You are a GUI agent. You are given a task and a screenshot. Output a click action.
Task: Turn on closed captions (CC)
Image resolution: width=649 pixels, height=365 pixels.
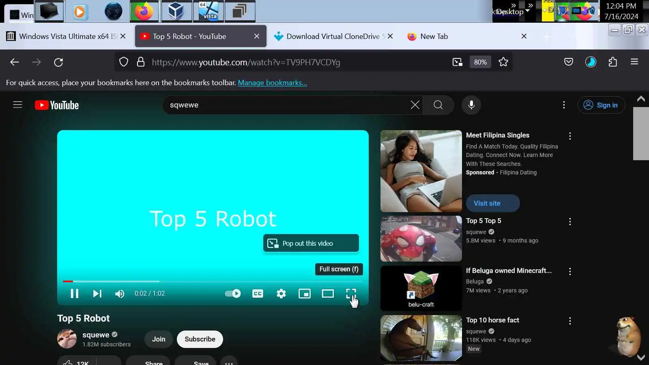[x=258, y=294]
